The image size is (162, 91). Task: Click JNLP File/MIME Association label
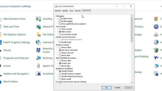coord(66,58)
